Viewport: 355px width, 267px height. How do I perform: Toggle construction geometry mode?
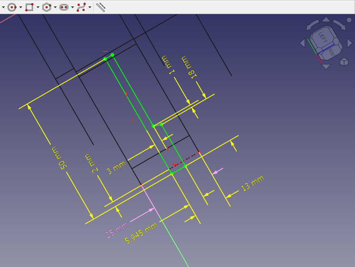[101, 7]
